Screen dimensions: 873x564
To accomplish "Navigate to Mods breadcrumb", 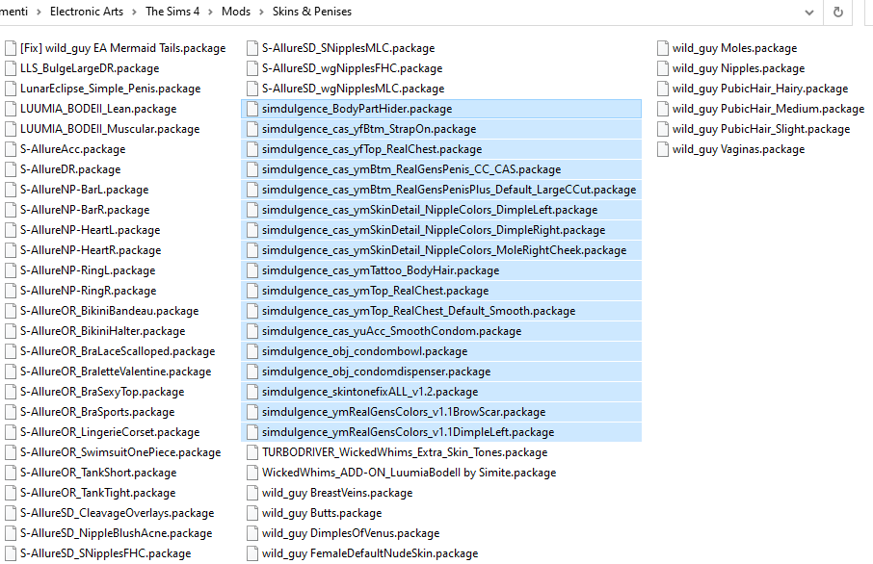I will point(236,12).
